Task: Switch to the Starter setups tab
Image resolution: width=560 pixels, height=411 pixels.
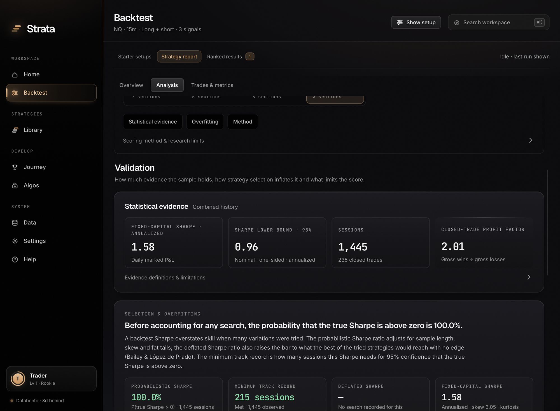Action: click(x=135, y=57)
